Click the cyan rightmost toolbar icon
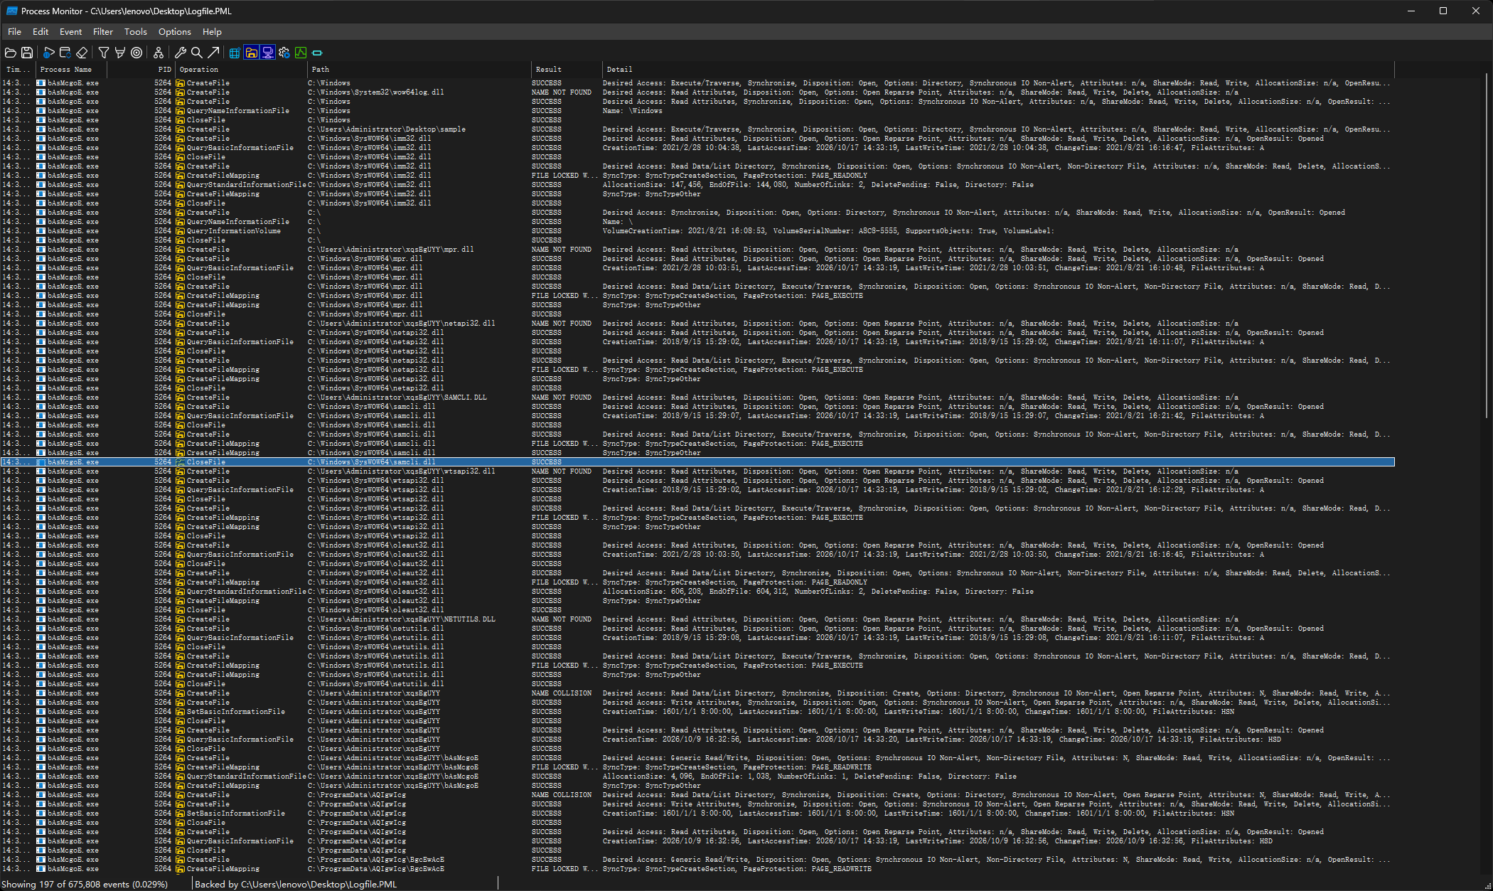Screen dimensions: 1493x891 point(317,53)
